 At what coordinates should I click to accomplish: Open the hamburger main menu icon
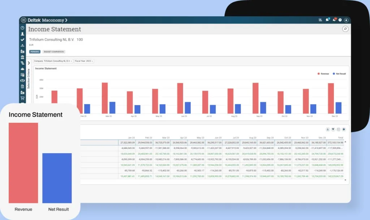point(23,20)
